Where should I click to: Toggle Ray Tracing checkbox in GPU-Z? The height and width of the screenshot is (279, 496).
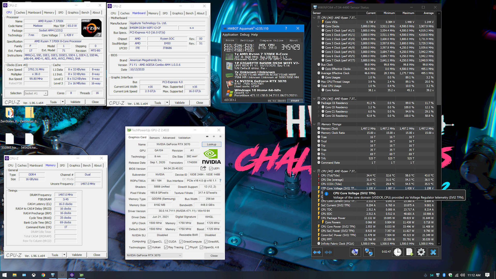166,247
